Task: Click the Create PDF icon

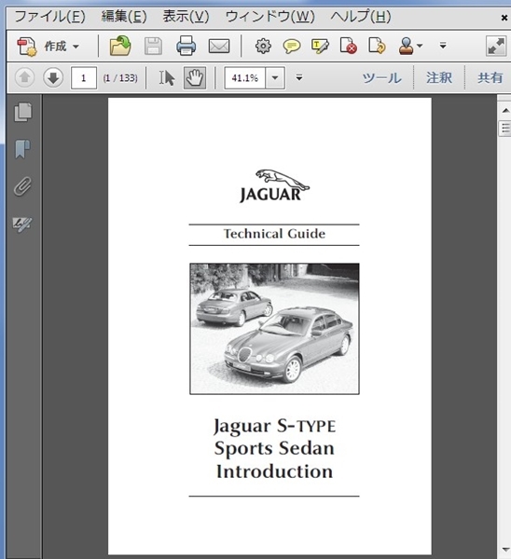Action: (27, 47)
